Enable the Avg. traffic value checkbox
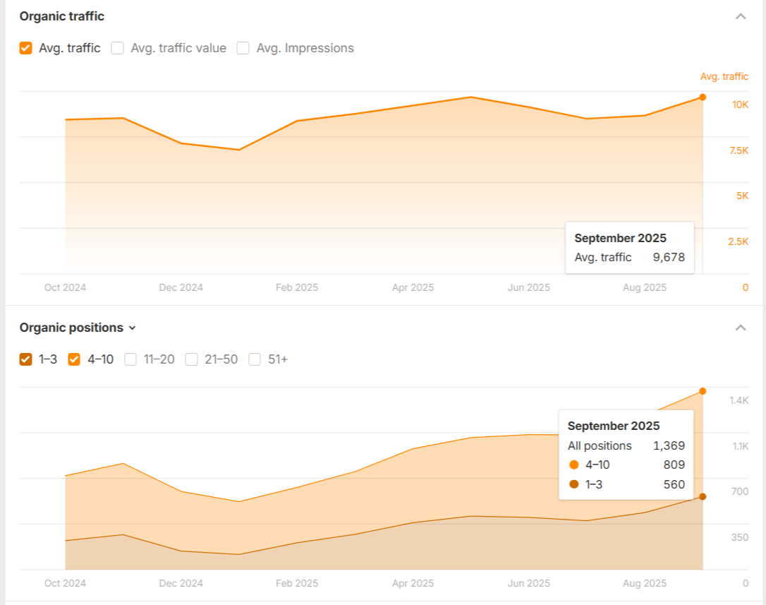 pyautogui.click(x=118, y=48)
